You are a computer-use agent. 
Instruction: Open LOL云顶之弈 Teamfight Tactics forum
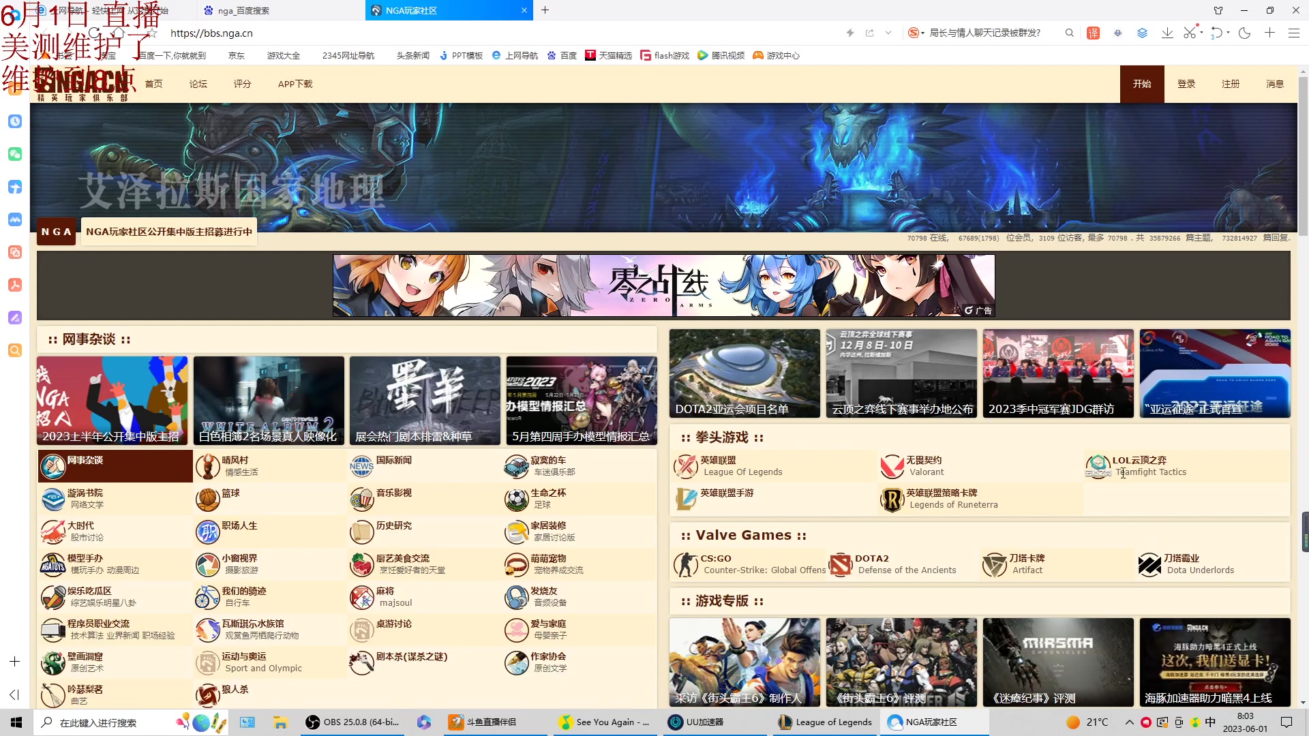[x=1185, y=466]
